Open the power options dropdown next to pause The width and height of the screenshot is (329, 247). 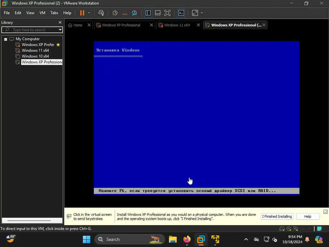(x=89, y=13)
